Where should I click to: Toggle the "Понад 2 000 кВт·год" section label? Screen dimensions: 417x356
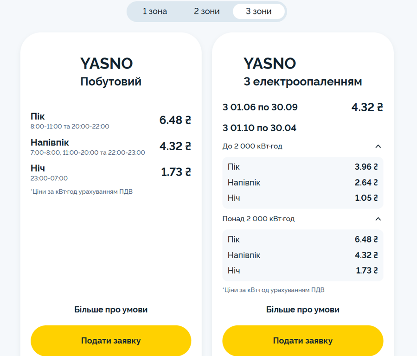259,219
